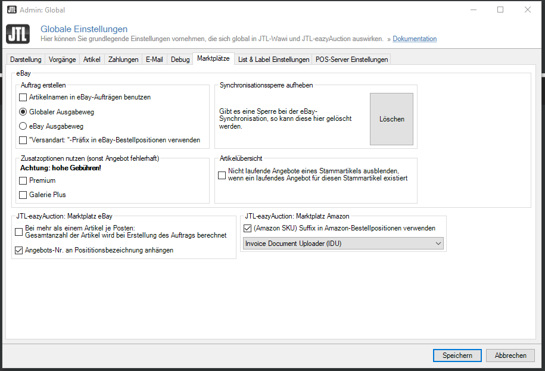Open the Dokumentation link
The width and height of the screenshot is (545, 371).
pyautogui.click(x=415, y=39)
